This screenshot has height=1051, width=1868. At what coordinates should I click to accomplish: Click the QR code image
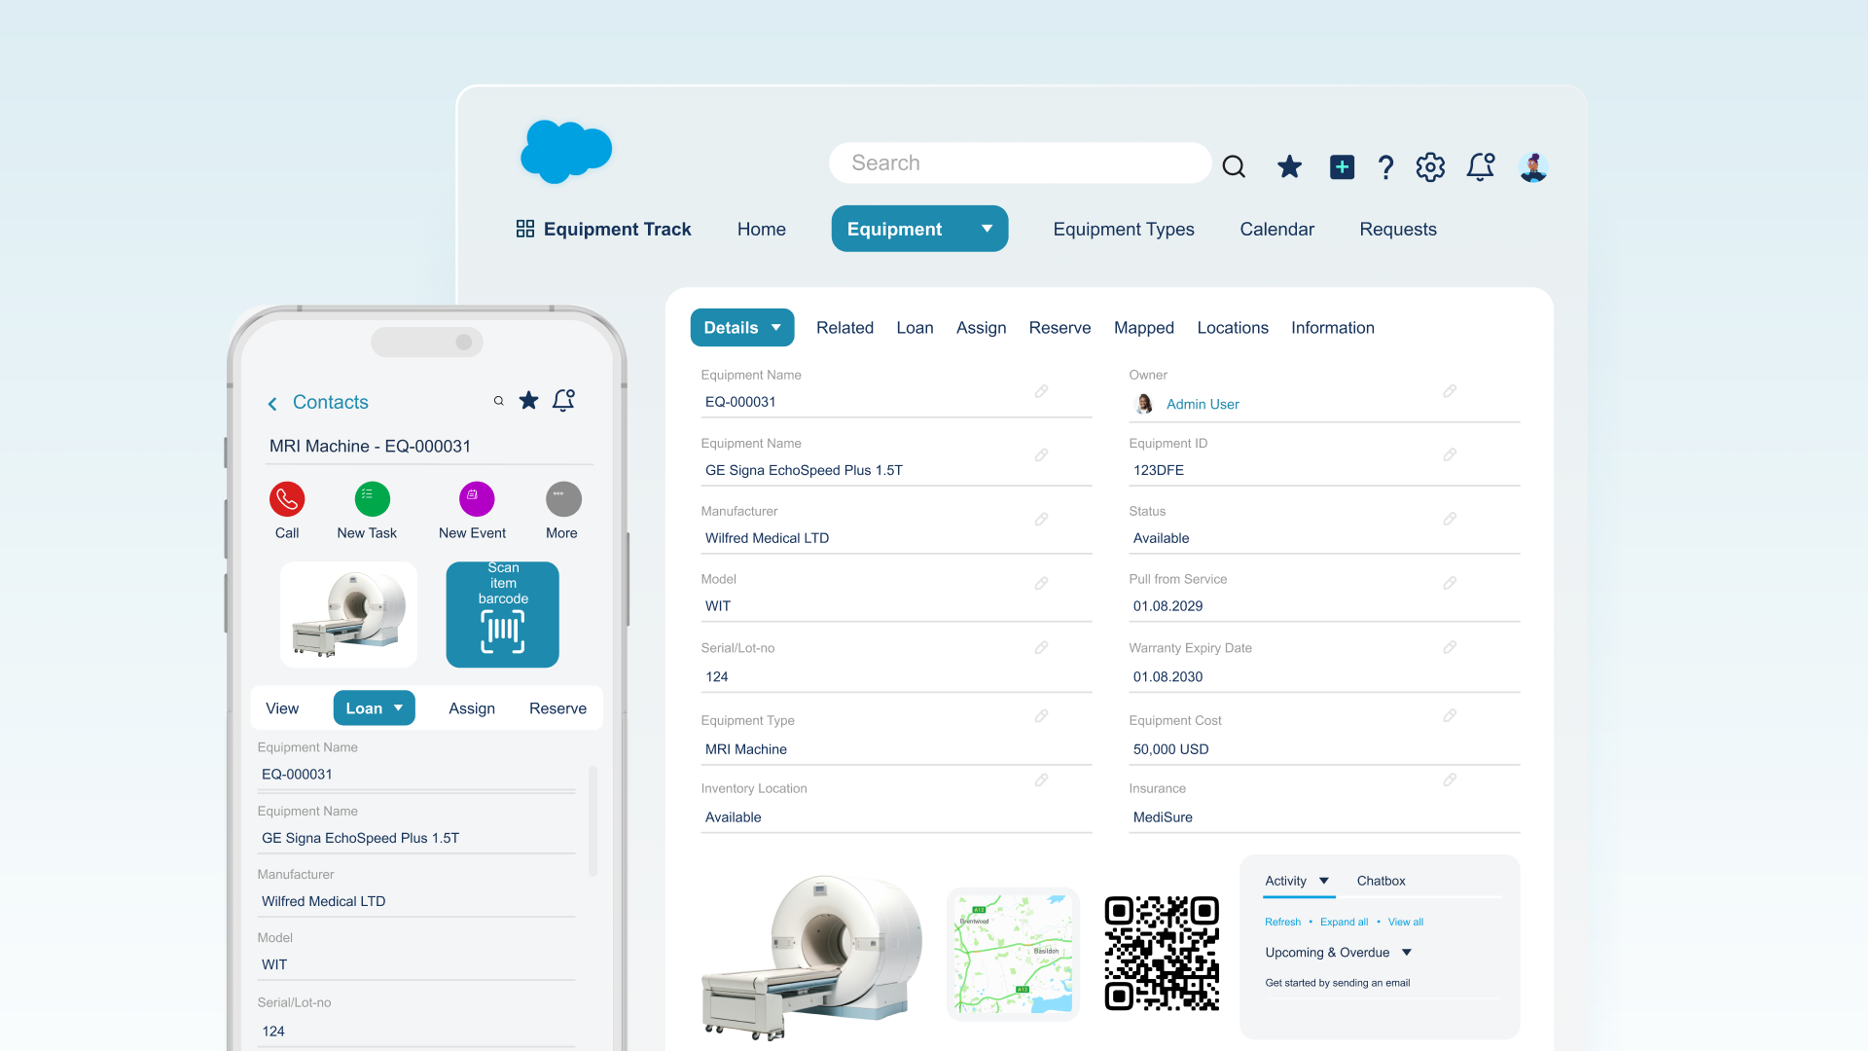coord(1162,954)
